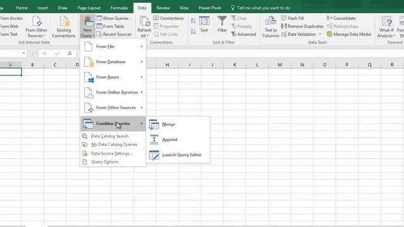Open Data Source Settings
The height and width of the screenshot is (227, 404).
(x=113, y=153)
